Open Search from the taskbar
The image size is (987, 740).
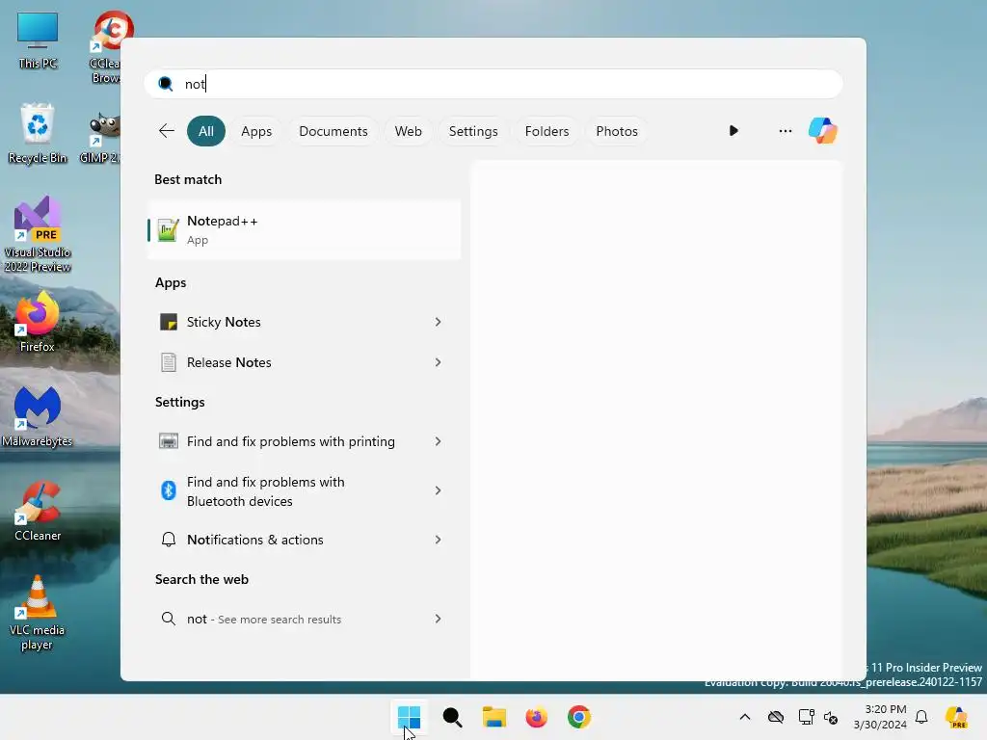pyautogui.click(x=452, y=717)
